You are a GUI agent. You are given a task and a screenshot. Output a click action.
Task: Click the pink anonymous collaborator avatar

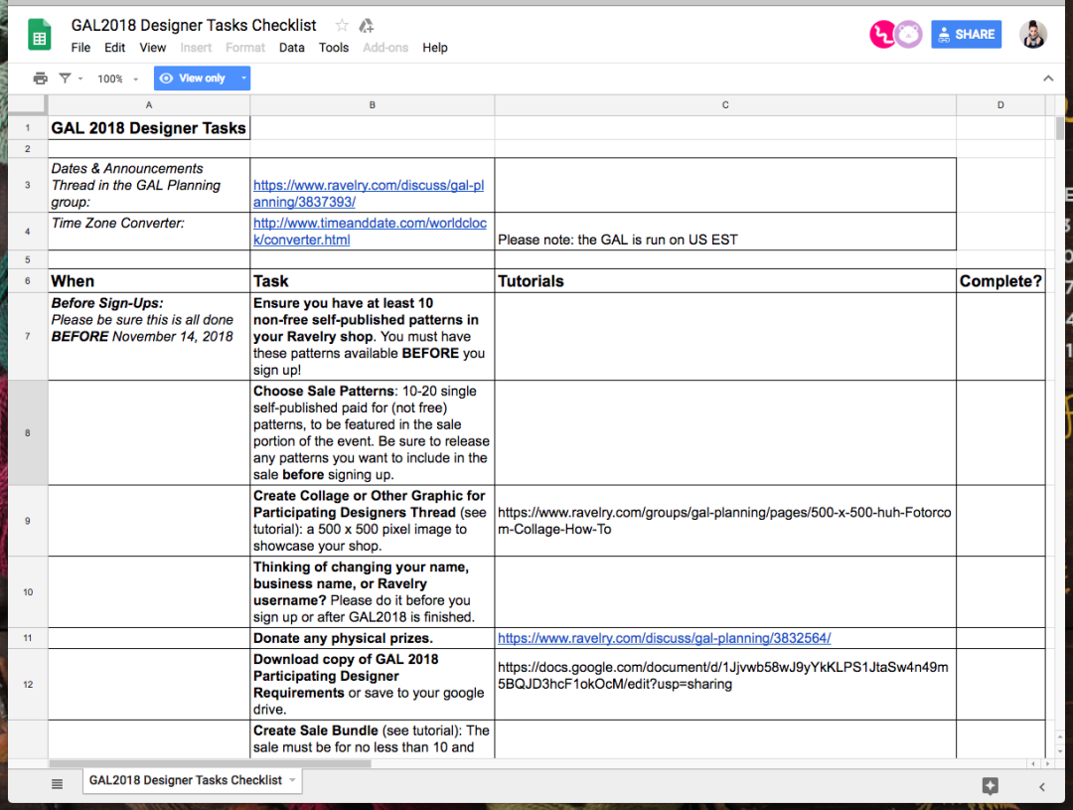click(881, 35)
